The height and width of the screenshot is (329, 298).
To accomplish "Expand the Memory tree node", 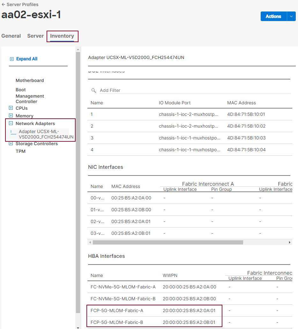I will pos(11,116).
